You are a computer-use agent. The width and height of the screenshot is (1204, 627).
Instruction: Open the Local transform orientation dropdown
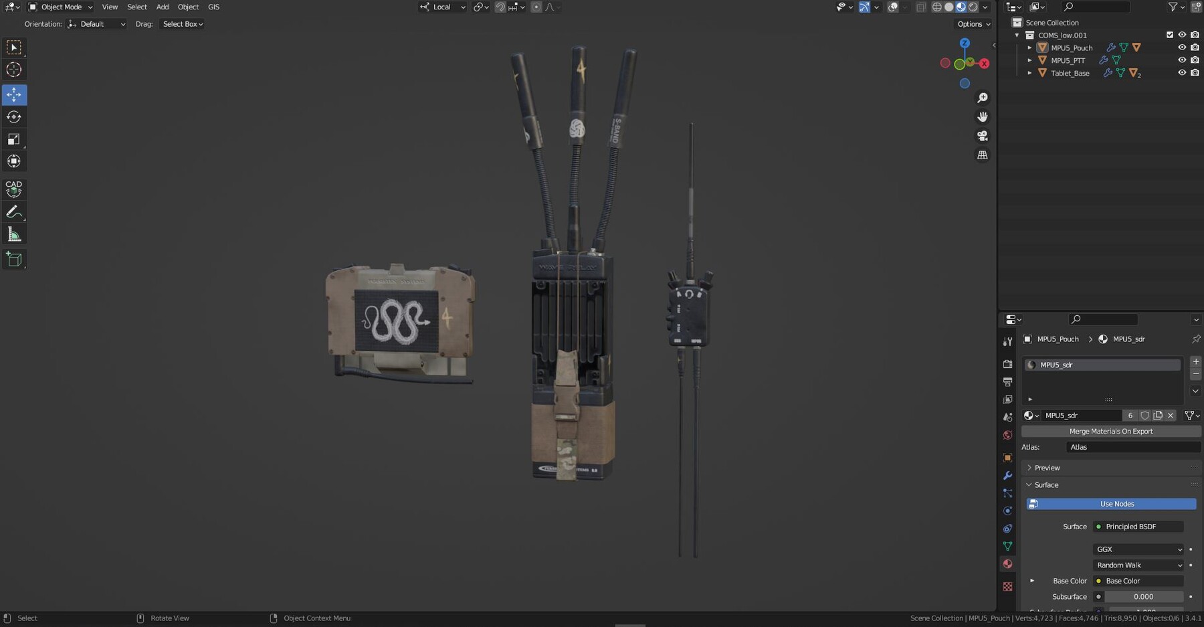tap(442, 7)
